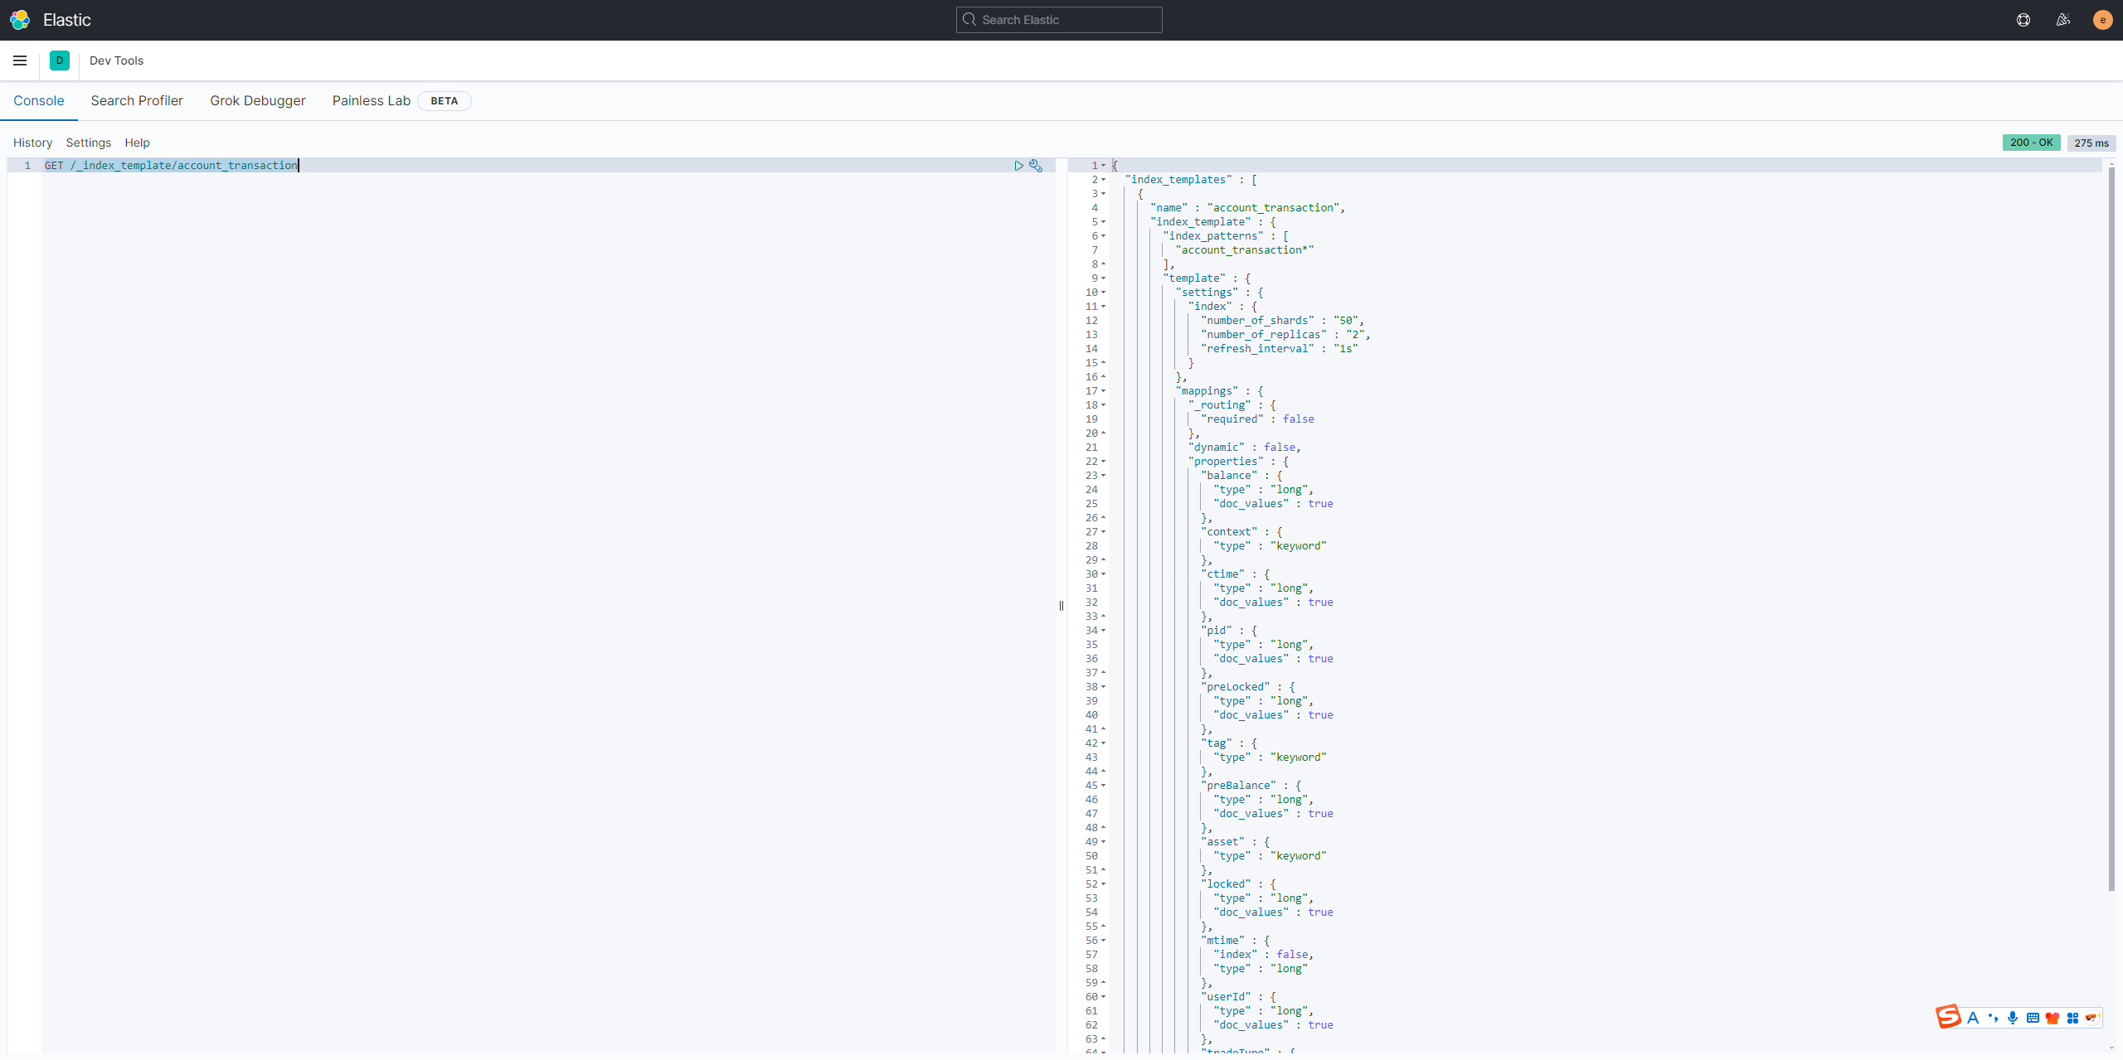Run the GET request with play icon

1018,166
